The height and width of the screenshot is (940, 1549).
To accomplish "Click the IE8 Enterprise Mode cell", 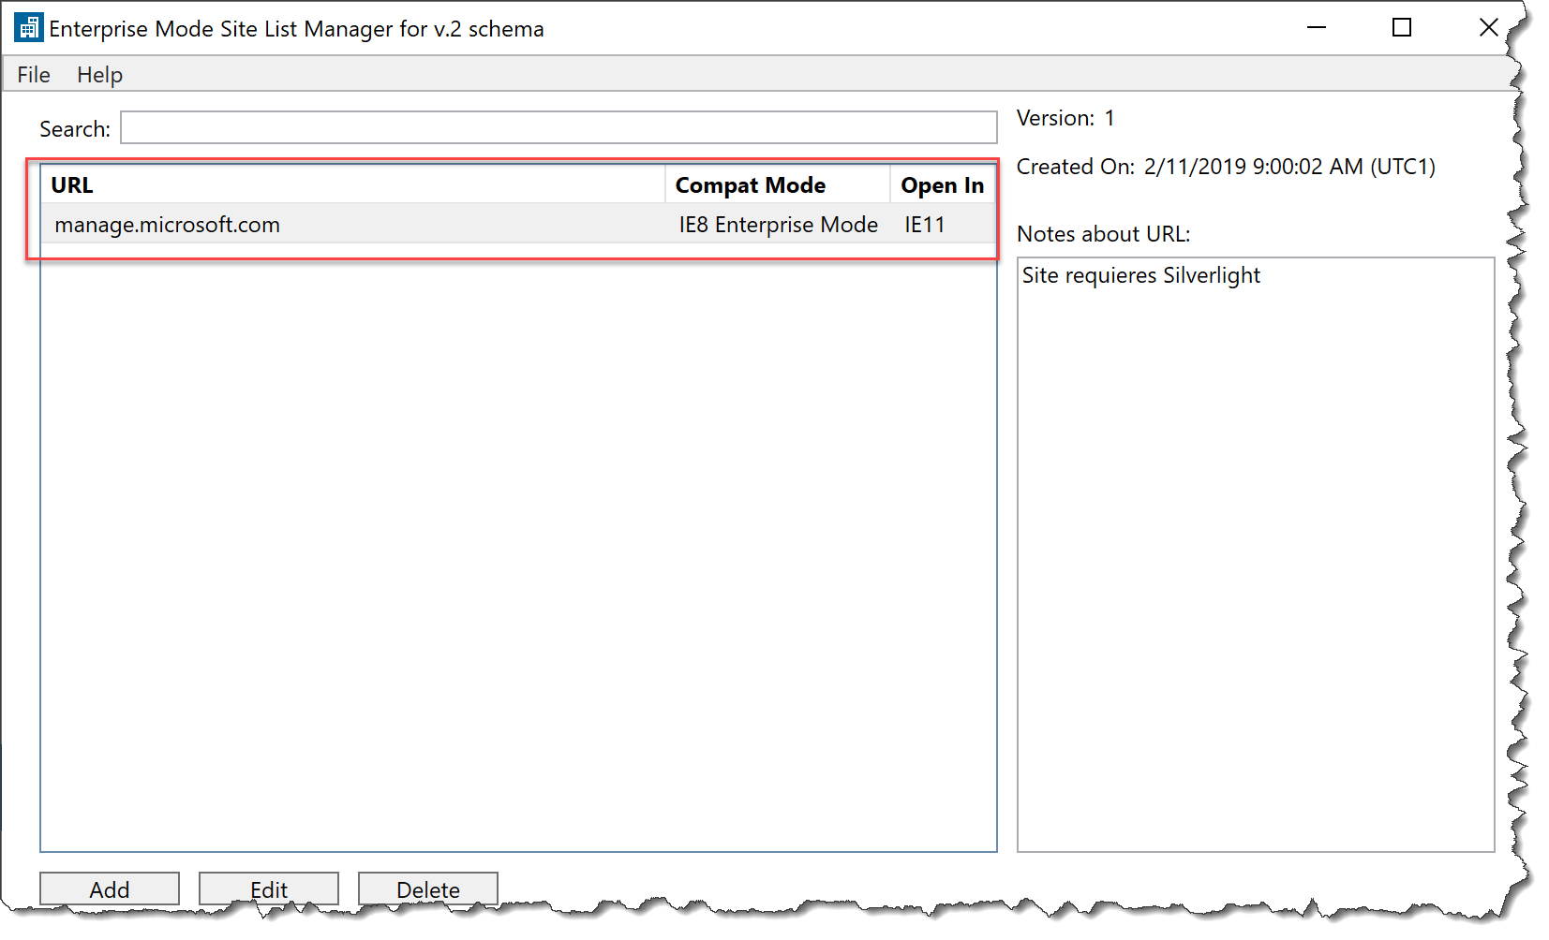I will 776,224.
